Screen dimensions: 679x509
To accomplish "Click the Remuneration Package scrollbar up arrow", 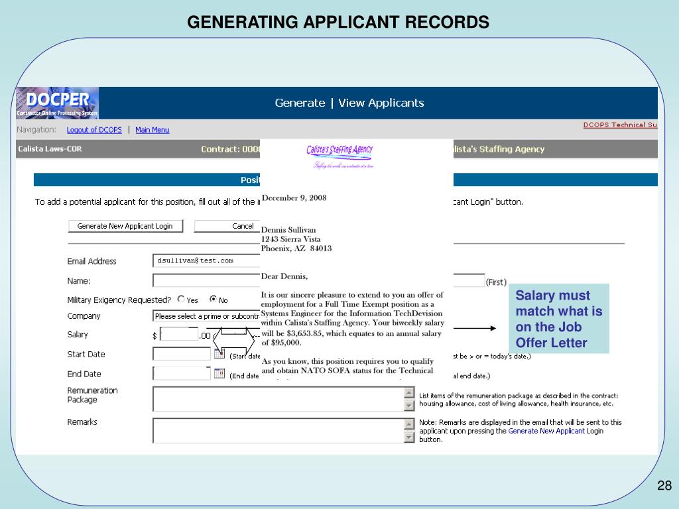I will point(409,392).
